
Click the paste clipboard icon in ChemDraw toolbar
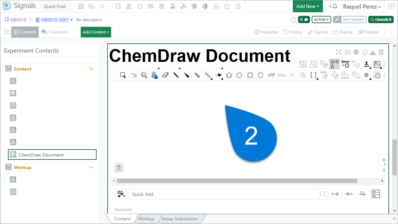(x=155, y=75)
